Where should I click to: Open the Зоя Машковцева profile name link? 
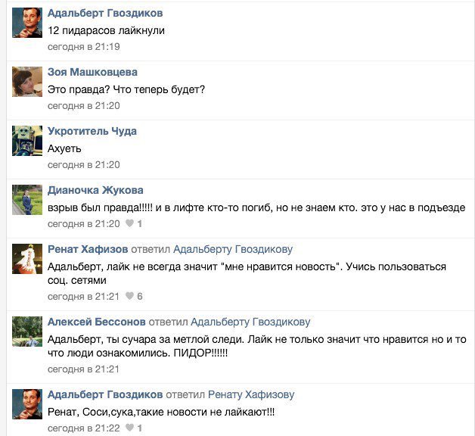coord(92,72)
